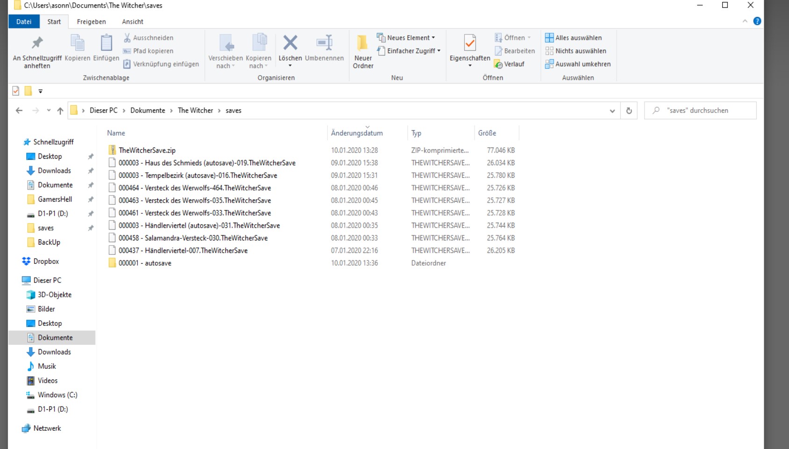Collapse the ribbon with the chevron
The image size is (789, 449).
tap(745, 21)
